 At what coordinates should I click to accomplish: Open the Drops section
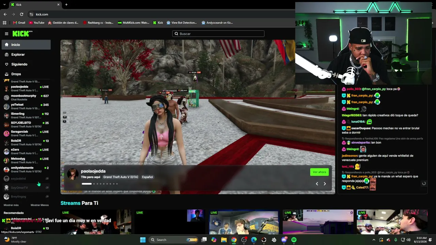[26, 74]
